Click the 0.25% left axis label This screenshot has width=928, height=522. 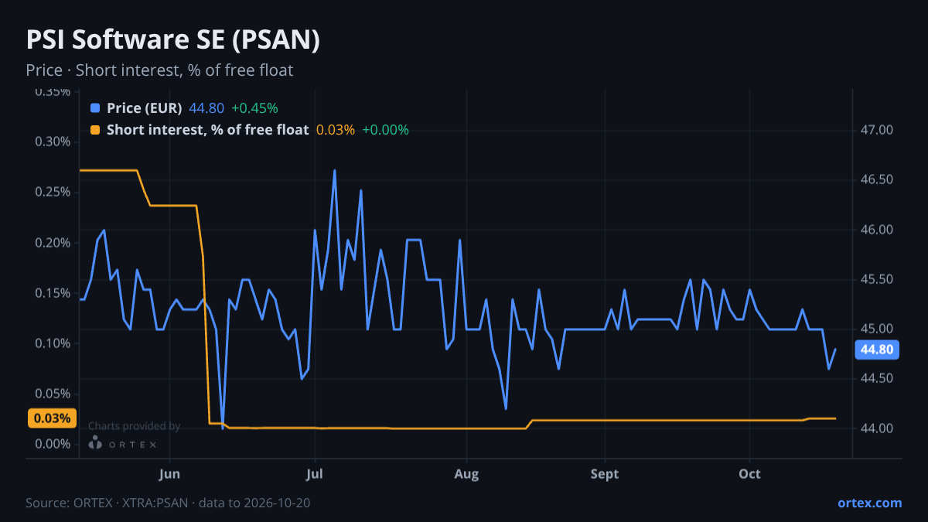click(52, 192)
